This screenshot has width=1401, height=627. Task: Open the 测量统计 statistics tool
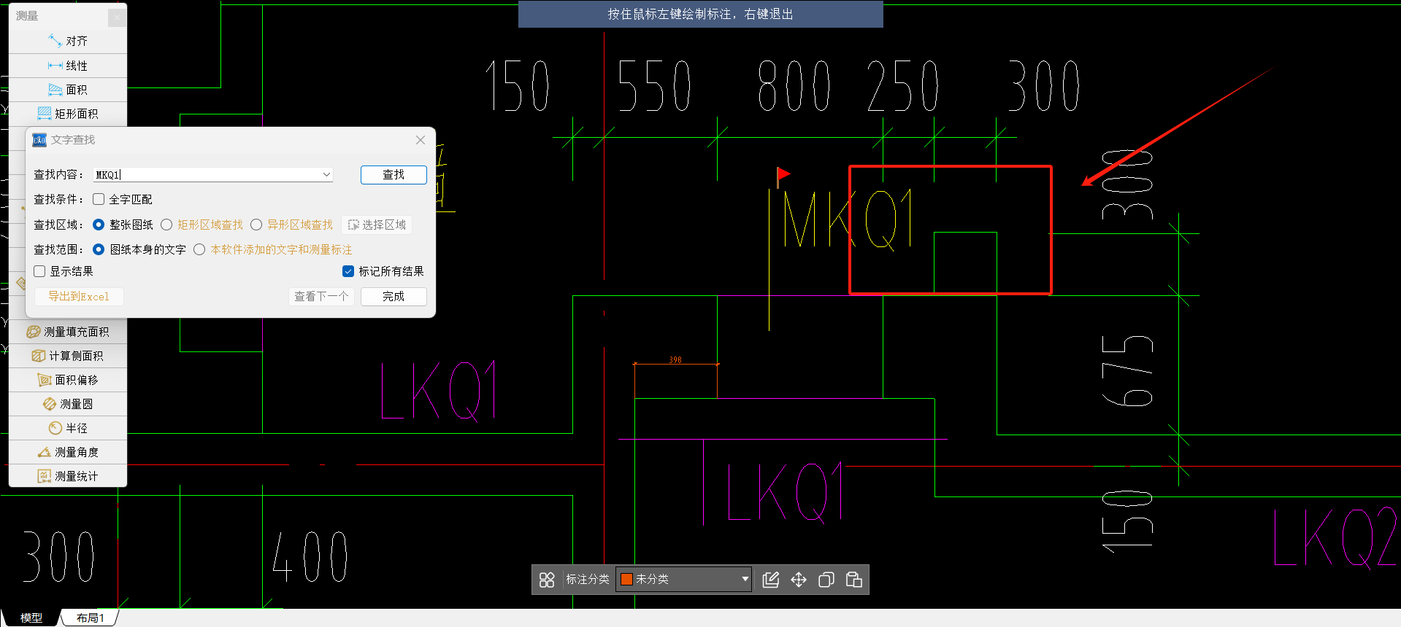pyautogui.click(x=68, y=476)
